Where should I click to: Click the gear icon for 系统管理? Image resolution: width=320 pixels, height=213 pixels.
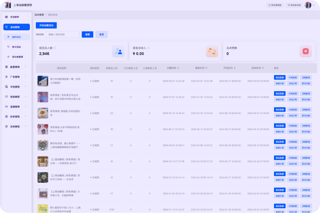(x=6, y=127)
